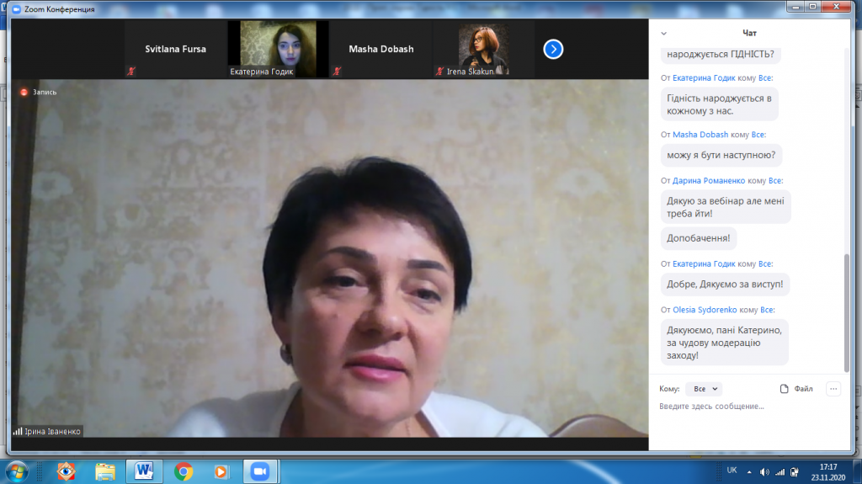Collapse the chat panel chevron
Viewport: 862px width, 484px height.
[663, 34]
